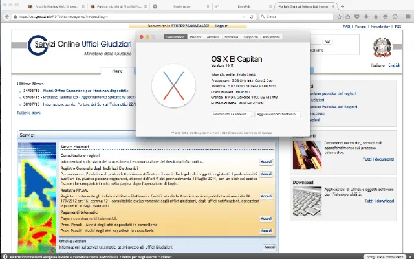
Task: Open a new tab with the plus icon
Action: pos(342,6)
